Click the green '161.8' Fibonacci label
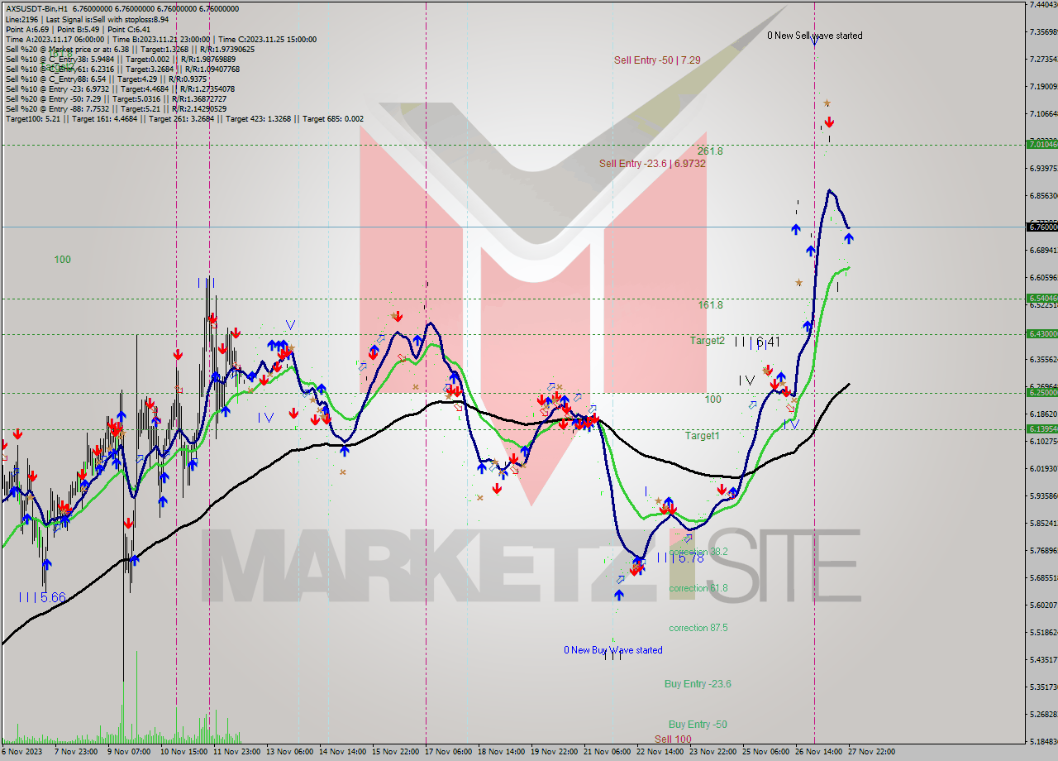This screenshot has width=1058, height=761. (x=710, y=305)
